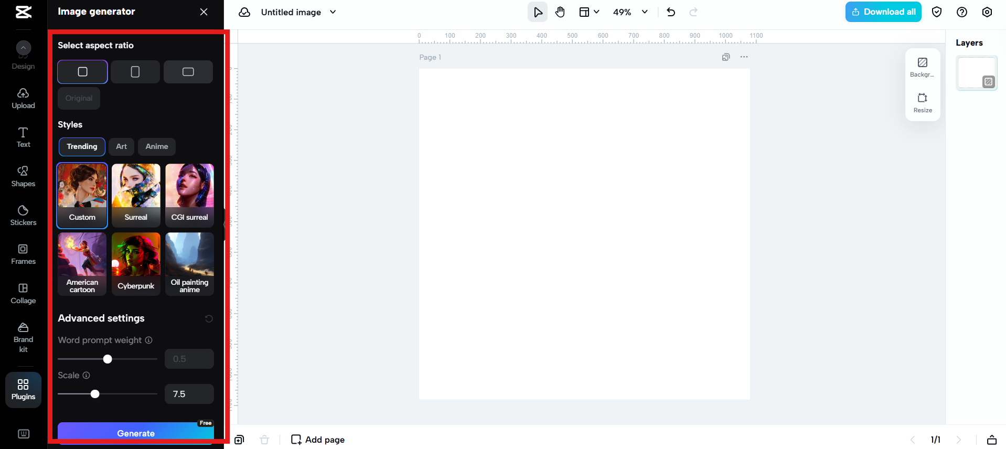Open the Background tool
Image resolution: width=1006 pixels, height=449 pixels.
[x=923, y=68]
